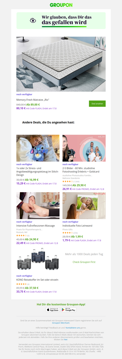The image size is (122, 359).
Task: Open Memory-Fresh Matratze Rio title
Action: [33, 100]
